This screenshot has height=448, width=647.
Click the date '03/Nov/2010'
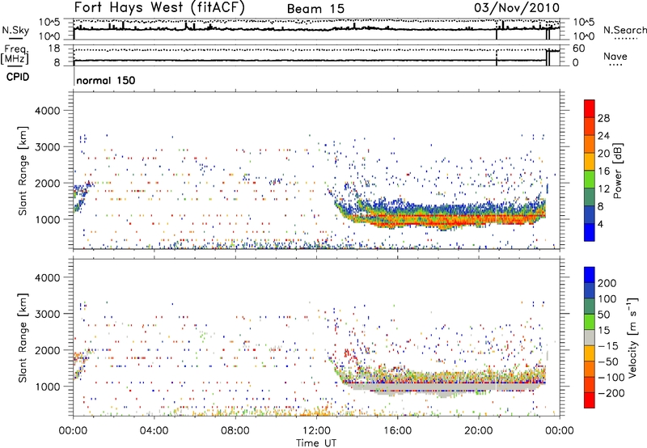[517, 7]
